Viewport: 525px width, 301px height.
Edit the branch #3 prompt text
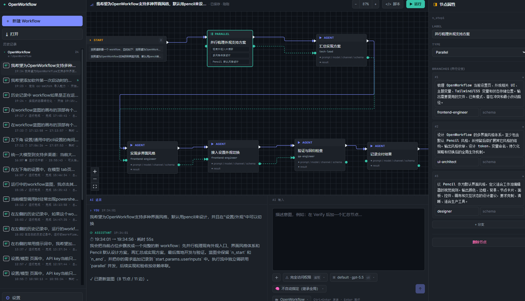click(478, 193)
